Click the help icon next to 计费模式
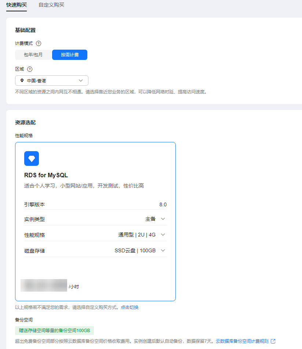Viewport: 302px width, 349px height. [39, 43]
